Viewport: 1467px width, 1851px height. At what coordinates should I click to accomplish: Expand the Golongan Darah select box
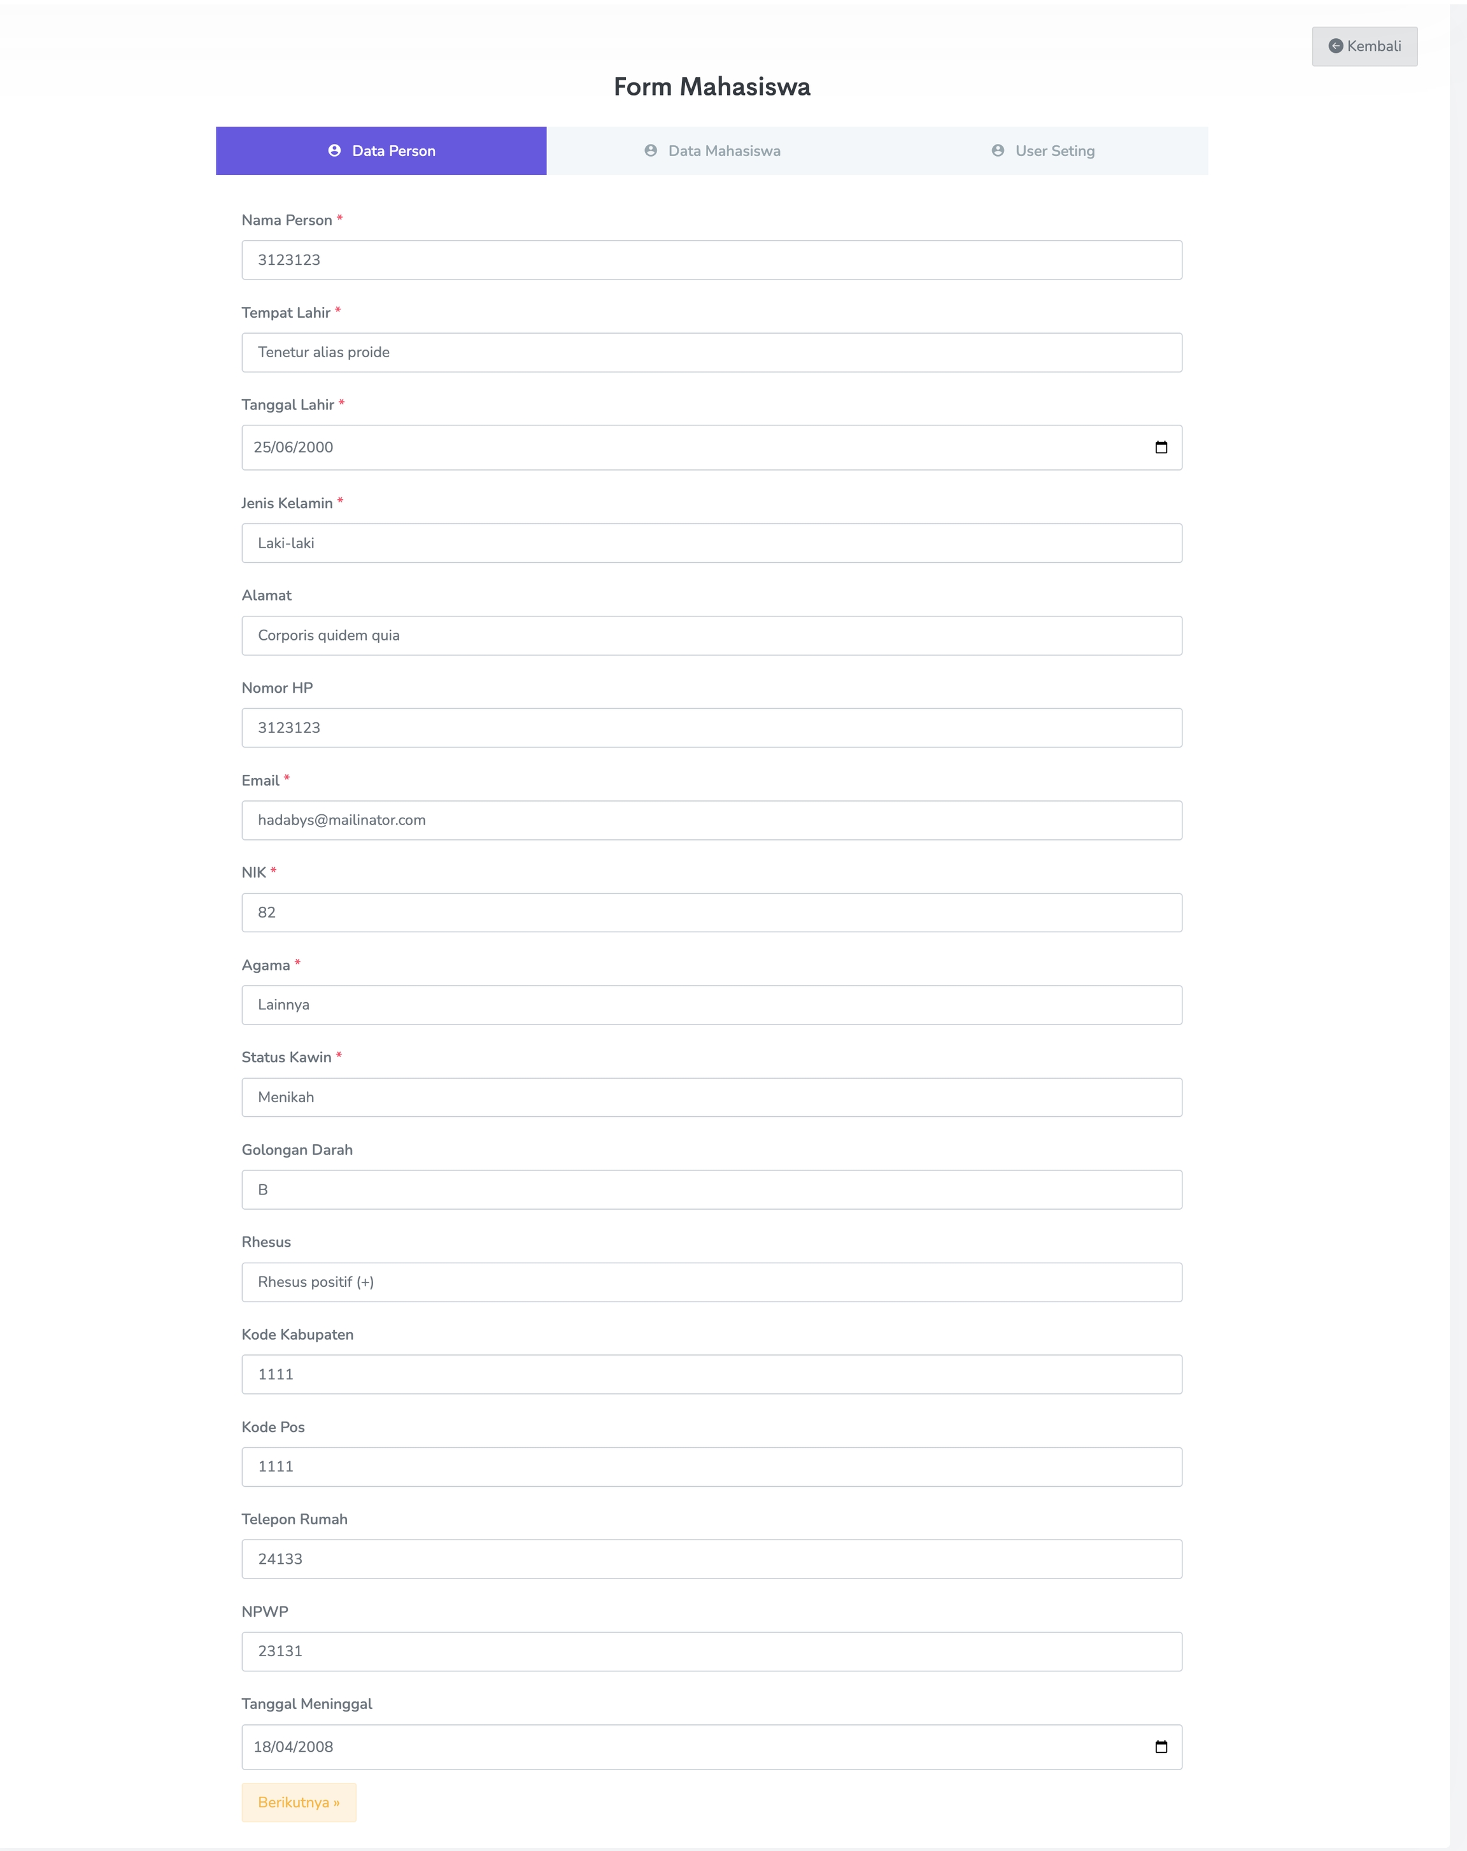pos(711,1190)
